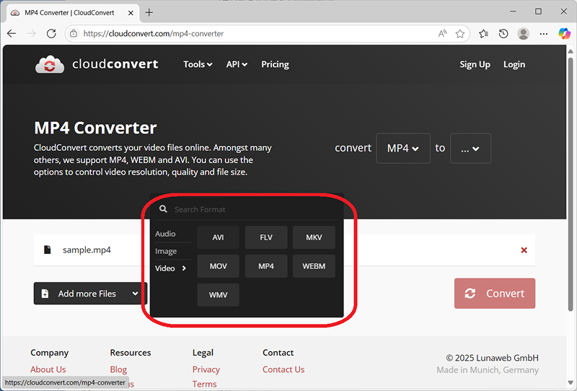The image size is (577, 391).
Task: Open browser history clock icon
Action: click(503, 33)
